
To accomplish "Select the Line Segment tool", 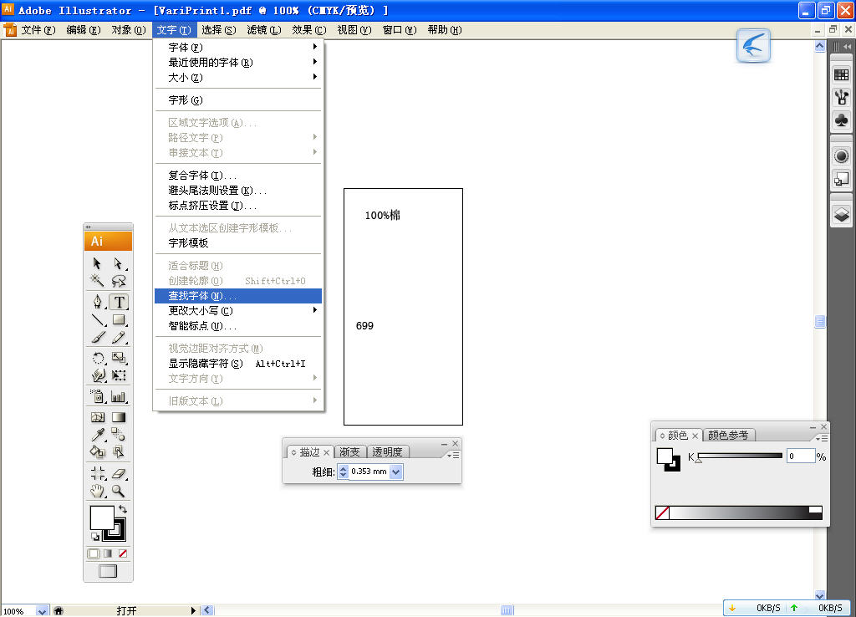I will point(97,320).
